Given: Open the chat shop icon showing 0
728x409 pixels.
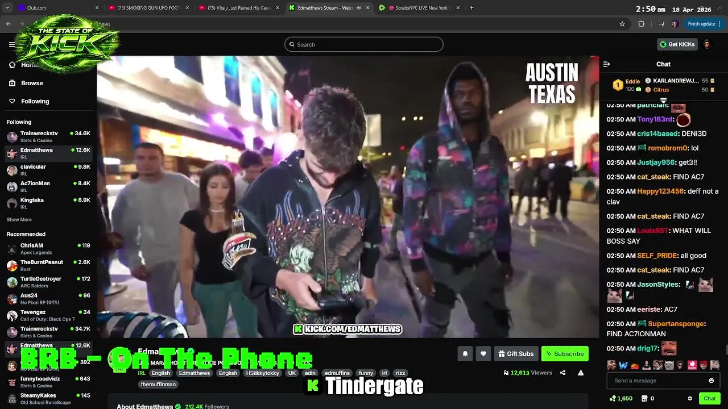Looking at the screenshot, I should coord(648,399).
